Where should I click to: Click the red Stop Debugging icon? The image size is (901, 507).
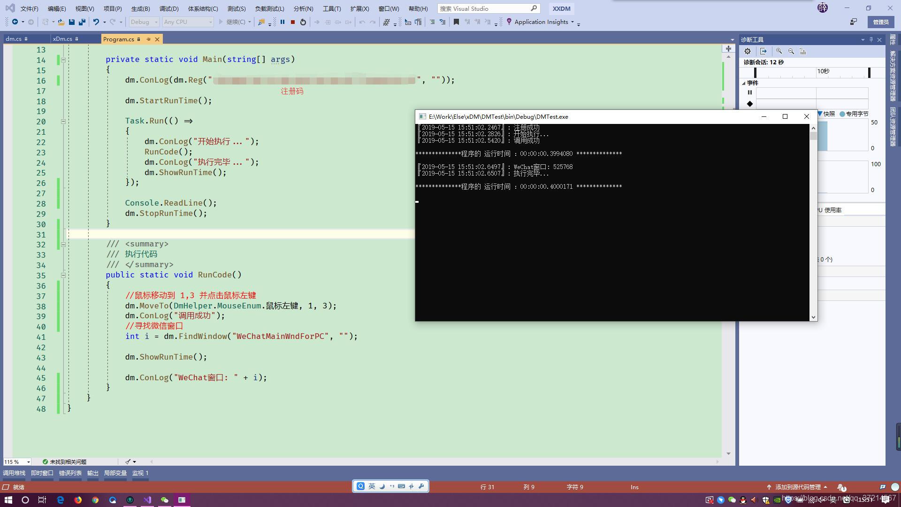293,22
